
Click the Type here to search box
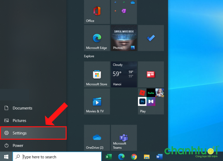(57, 157)
